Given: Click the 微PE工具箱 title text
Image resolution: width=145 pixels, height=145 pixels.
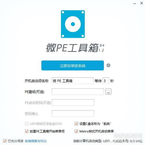Looking at the screenshot, I should tap(72, 48).
